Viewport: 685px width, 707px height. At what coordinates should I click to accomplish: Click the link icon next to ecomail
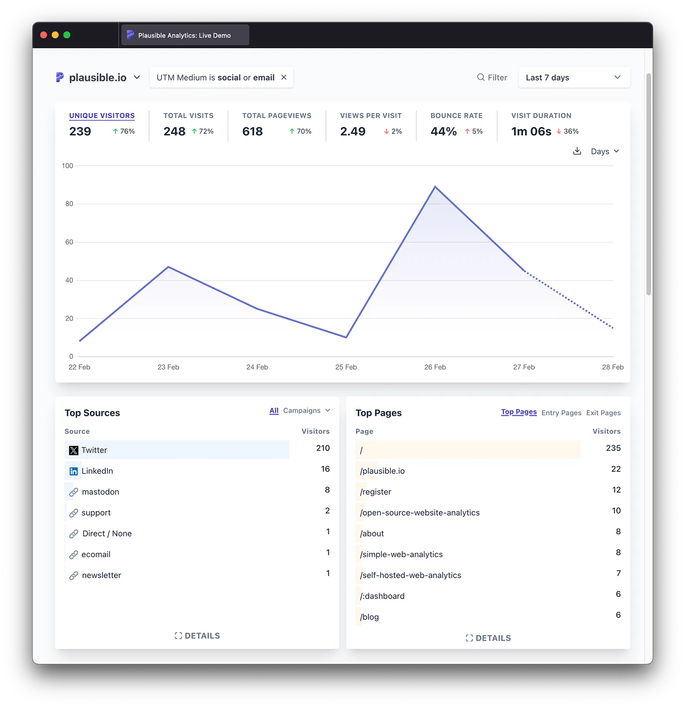tap(74, 555)
